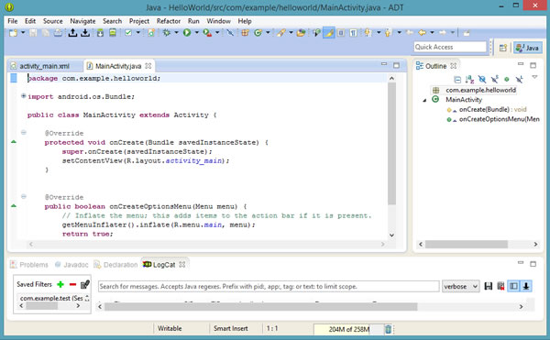Switch to the Declaration tab

[116, 265]
